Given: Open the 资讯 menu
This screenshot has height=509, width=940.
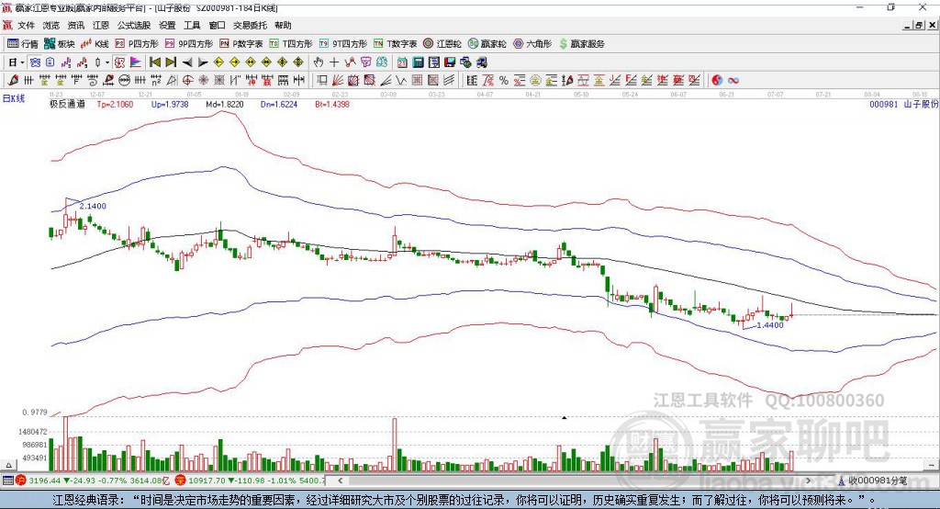Looking at the screenshot, I should coord(75,25).
